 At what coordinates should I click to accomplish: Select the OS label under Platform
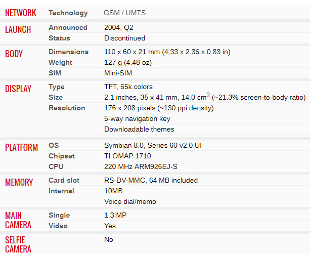coord(54,145)
